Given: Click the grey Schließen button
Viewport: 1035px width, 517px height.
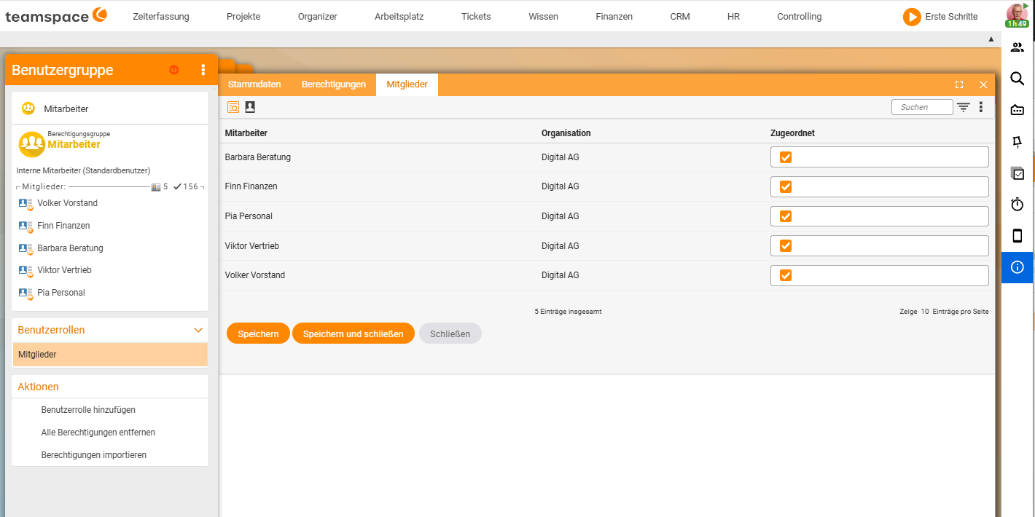Looking at the screenshot, I should (x=450, y=334).
